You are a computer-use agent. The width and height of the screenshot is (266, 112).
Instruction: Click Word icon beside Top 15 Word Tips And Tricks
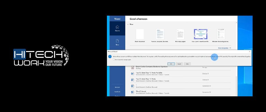pyautogui.click(x=132, y=80)
